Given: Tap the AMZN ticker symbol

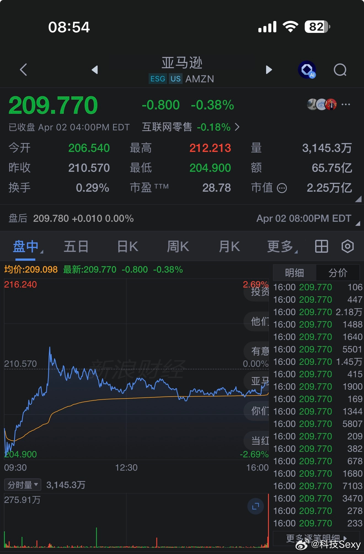Looking at the screenshot, I should click(200, 79).
